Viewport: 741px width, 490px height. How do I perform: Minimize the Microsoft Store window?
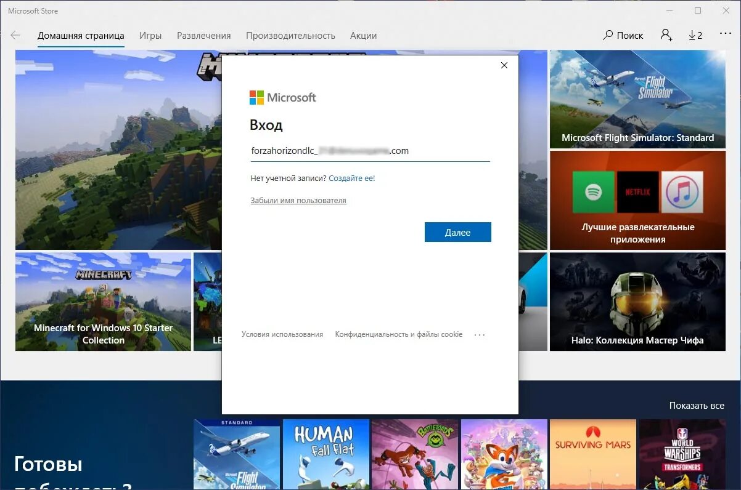coord(669,10)
